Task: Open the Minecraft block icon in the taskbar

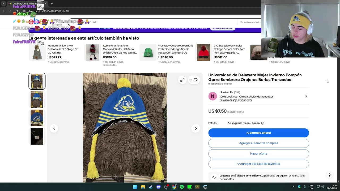Action: coord(197,187)
